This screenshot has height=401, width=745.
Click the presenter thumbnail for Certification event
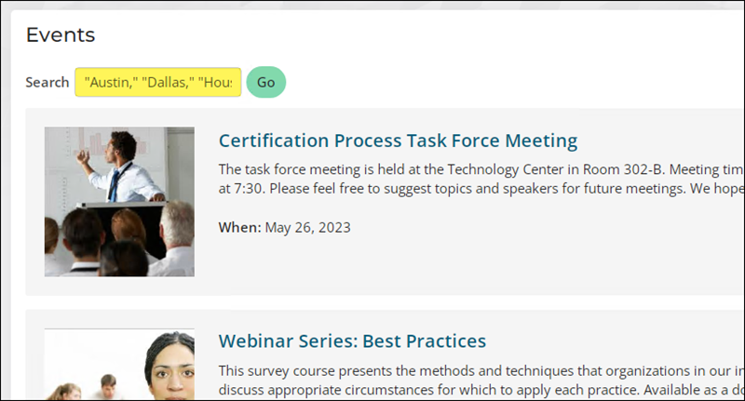point(119,202)
